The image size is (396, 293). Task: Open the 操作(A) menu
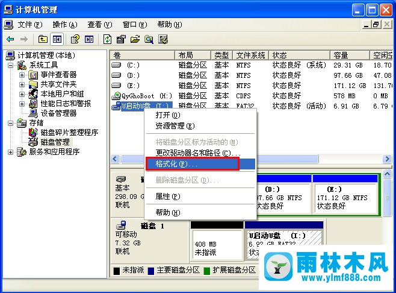65,25
